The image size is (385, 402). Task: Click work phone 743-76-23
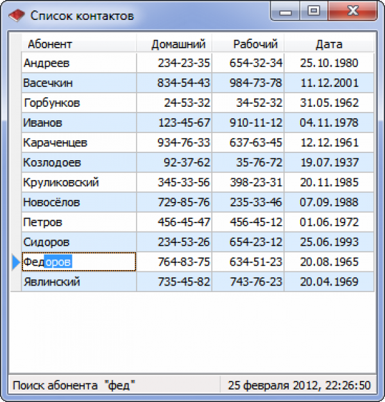(x=248, y=282)
